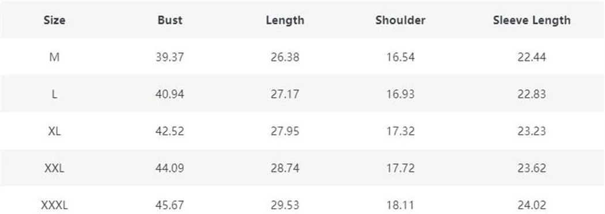Viewport: 605px width, 214px height.
Task: Select the 26.38 length value
Action: click(x=285, y=58)
